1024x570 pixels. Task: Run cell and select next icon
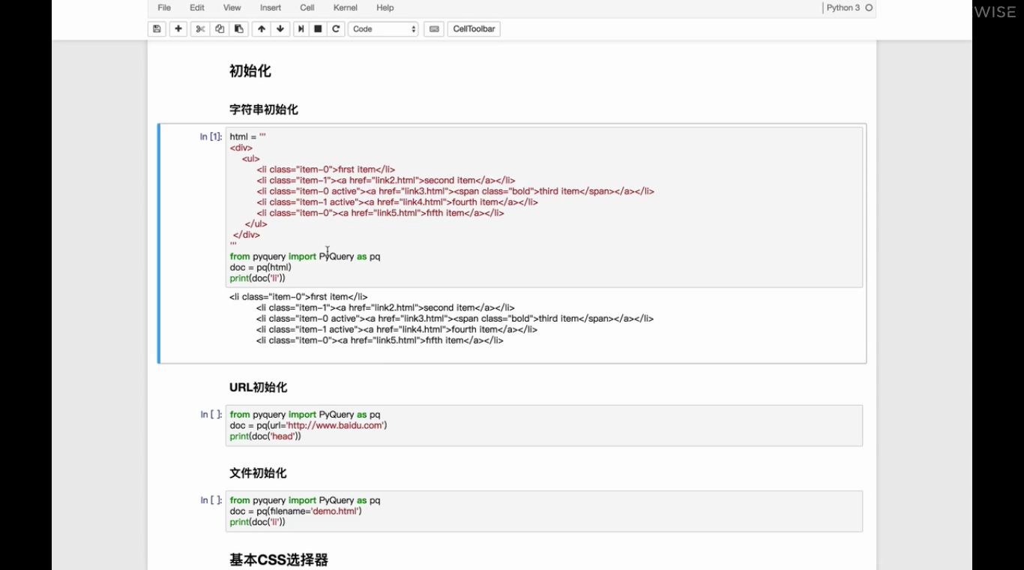coord(301,29)
